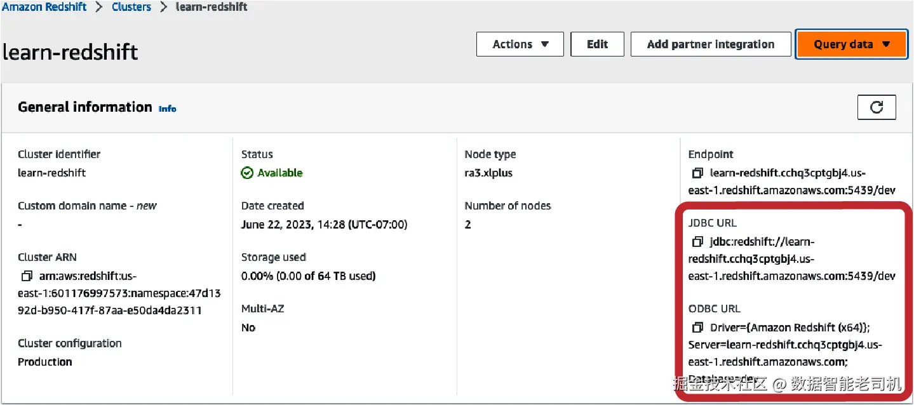Copy the JDBC URL
Viewport: 914px width, 405px height.
click(x=697, y=242)
